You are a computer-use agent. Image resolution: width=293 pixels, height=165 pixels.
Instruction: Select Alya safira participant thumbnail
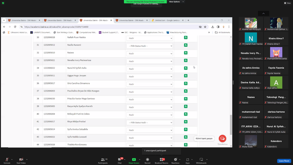coord(276,82)
